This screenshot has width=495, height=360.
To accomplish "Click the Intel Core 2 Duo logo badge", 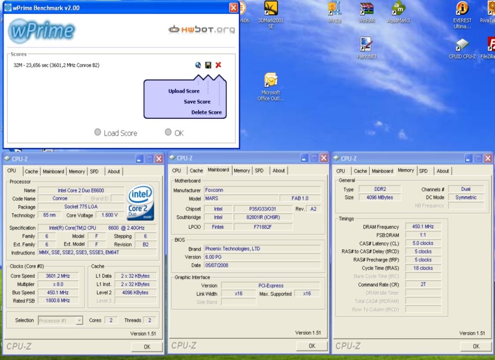I will 141,202.
